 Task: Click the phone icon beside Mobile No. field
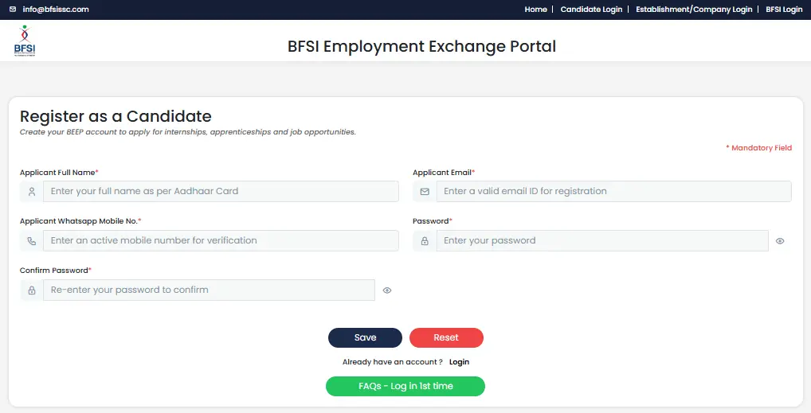(x=32, y=241)
